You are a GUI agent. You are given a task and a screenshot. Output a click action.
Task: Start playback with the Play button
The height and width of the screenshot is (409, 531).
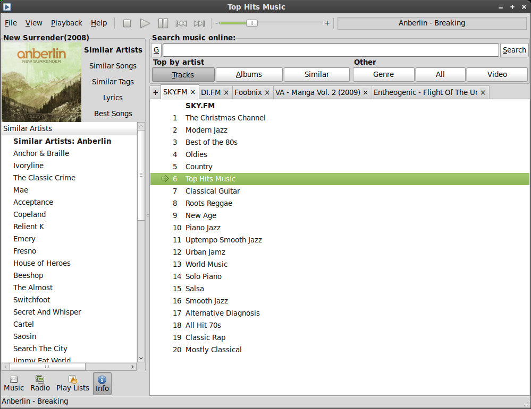click(145, 23)
